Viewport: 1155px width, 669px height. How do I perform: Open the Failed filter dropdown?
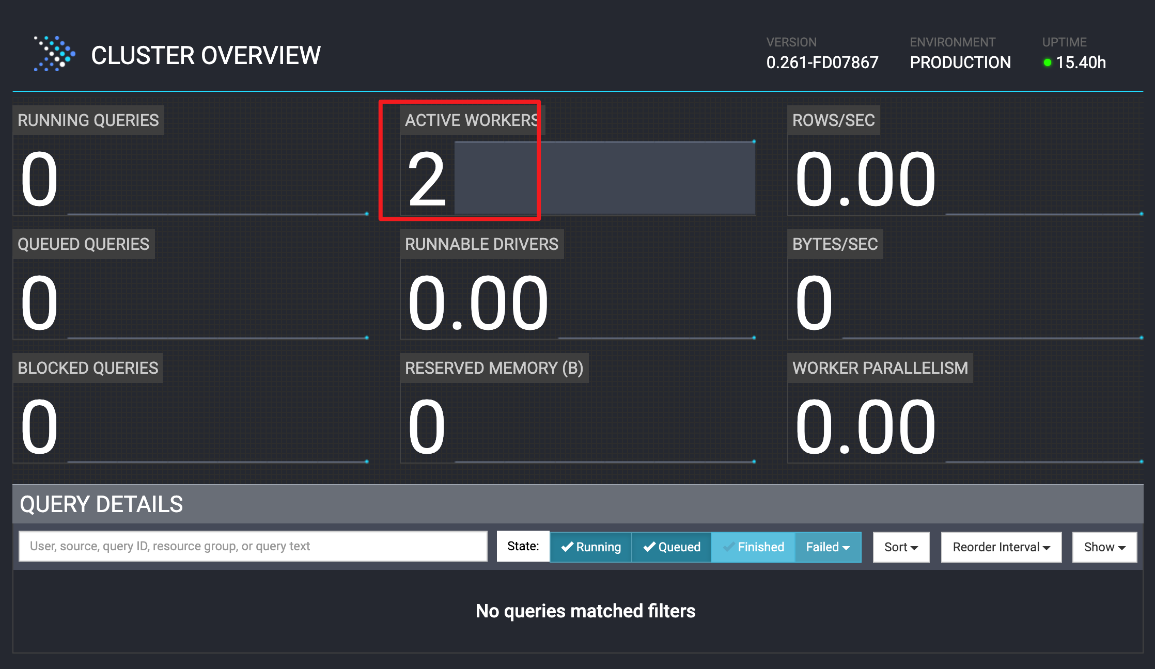828,547
